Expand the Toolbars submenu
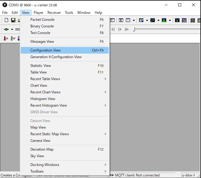This screenshot has height=178, width=201. point(65,171)
